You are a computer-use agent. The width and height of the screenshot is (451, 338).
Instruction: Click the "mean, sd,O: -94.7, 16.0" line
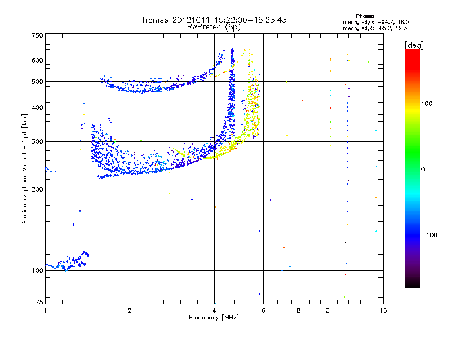click(375, 22)
